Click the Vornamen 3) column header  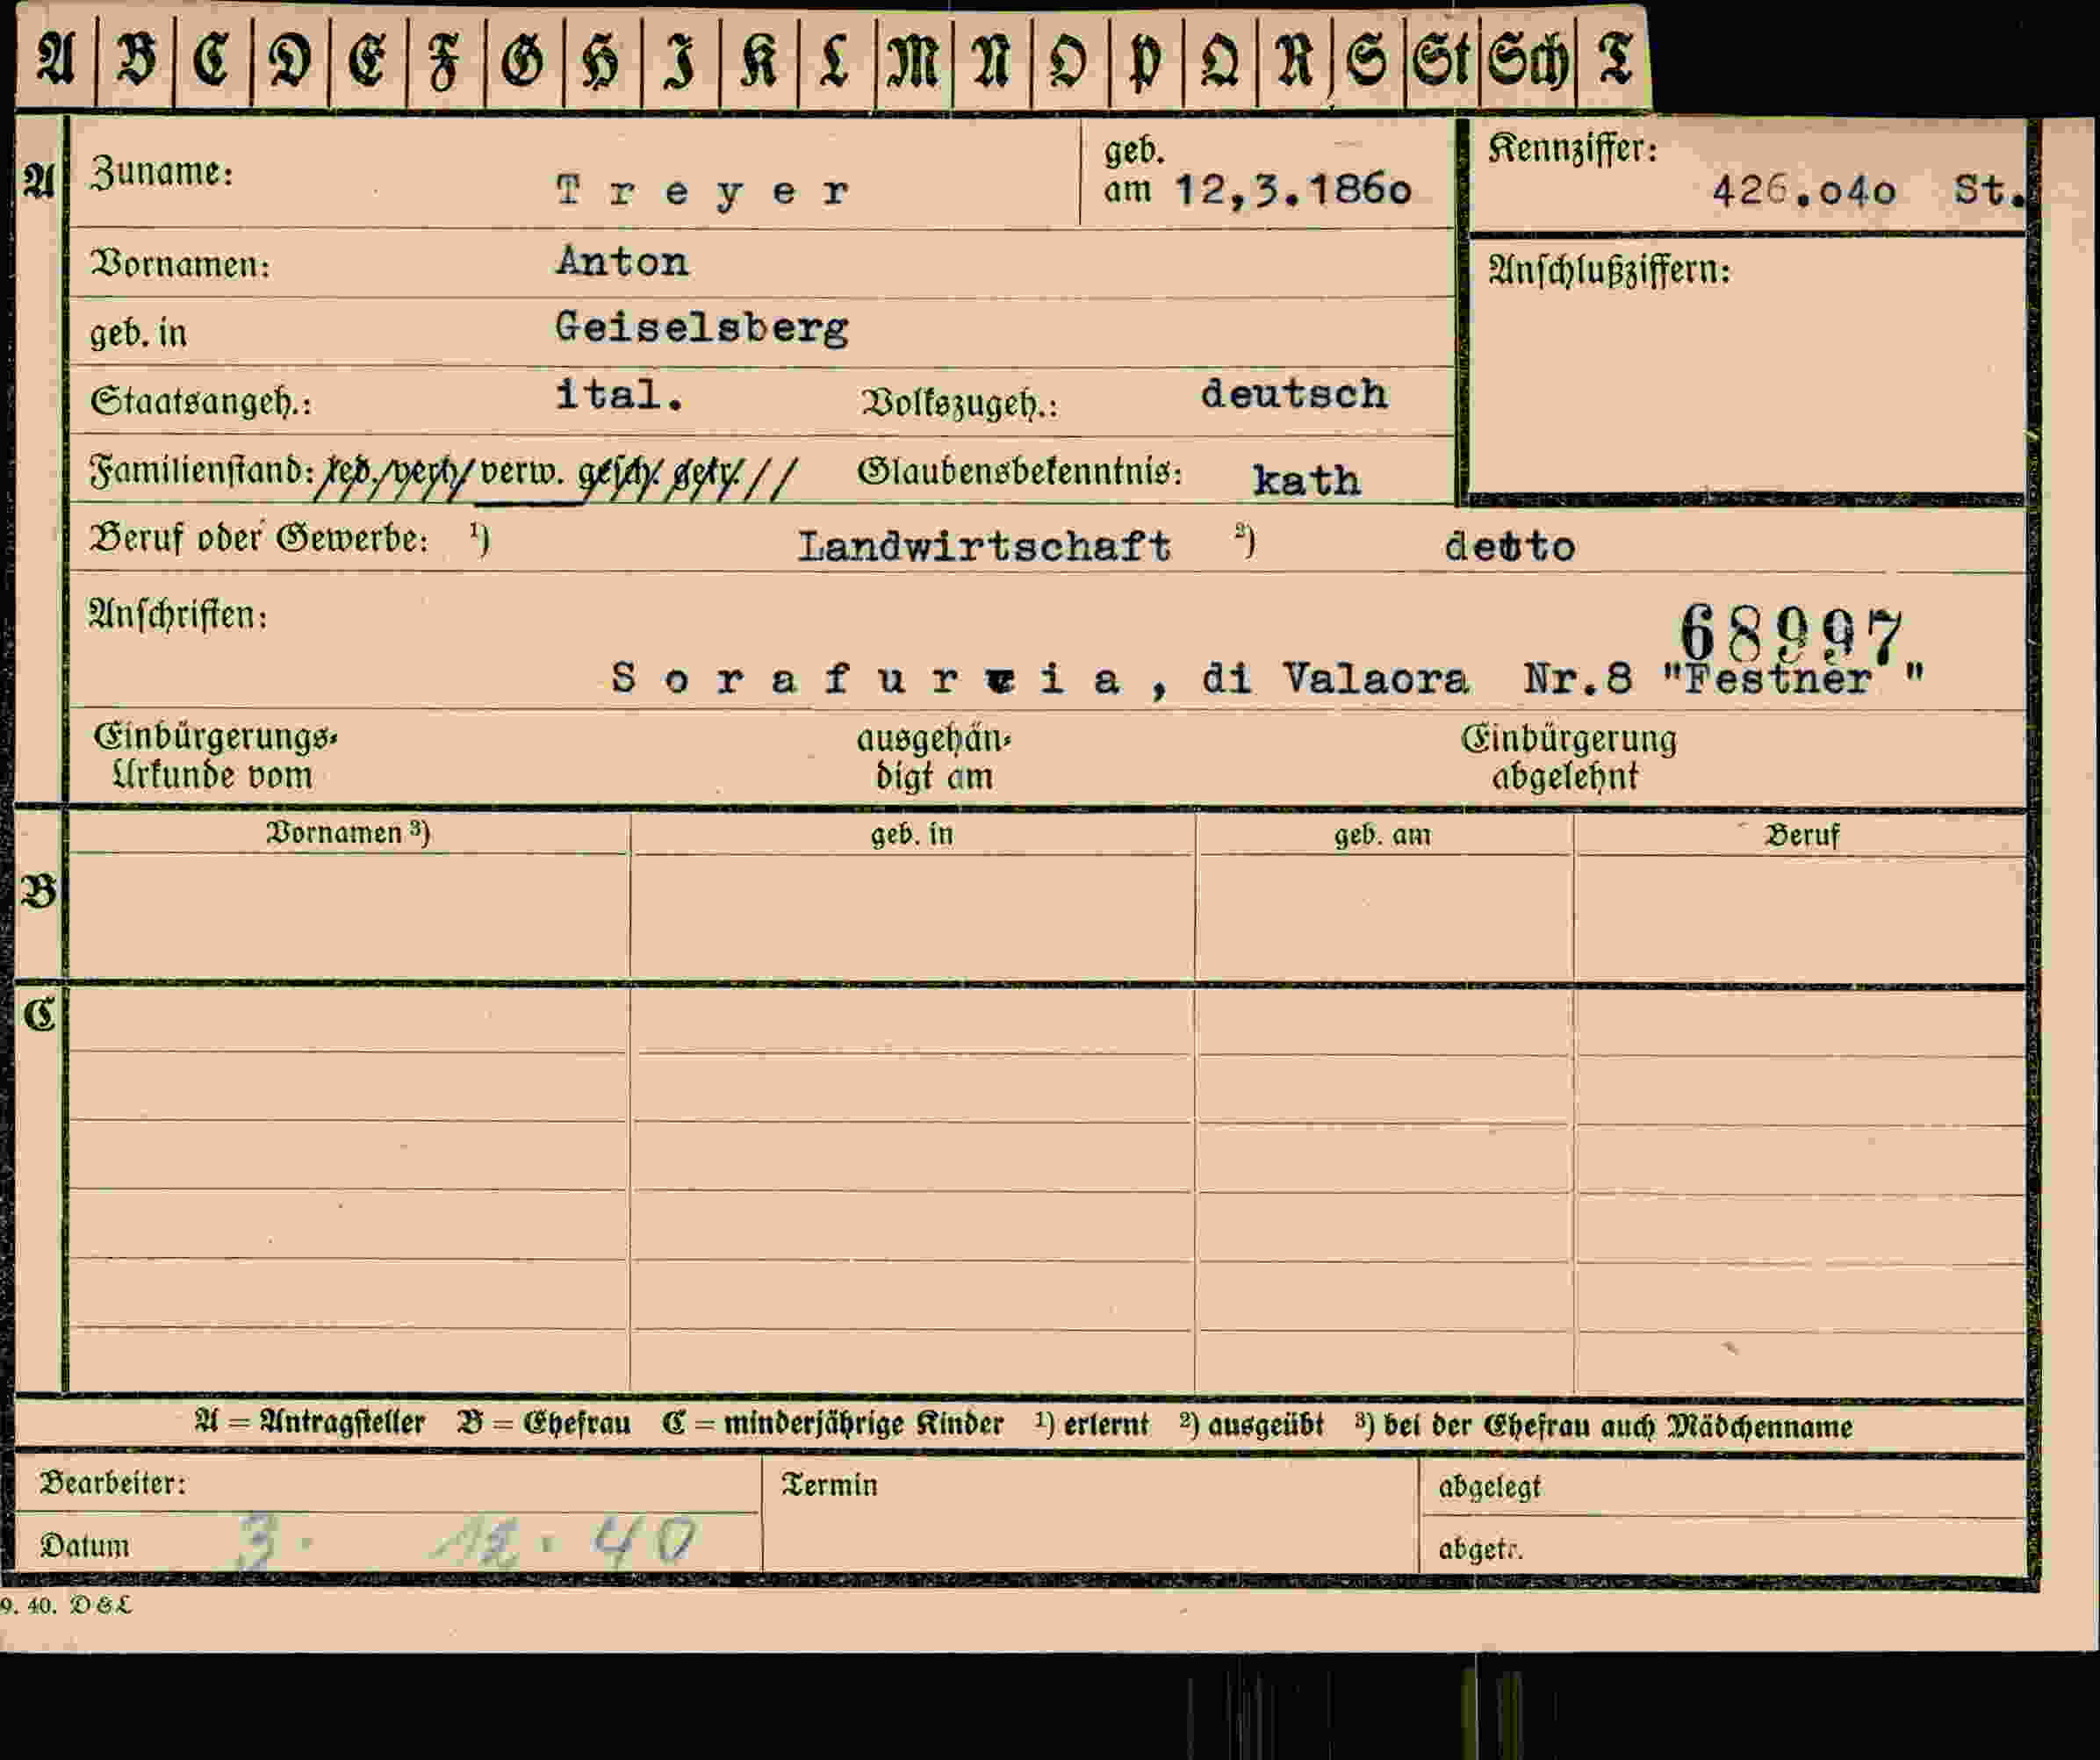click(348, 833)
